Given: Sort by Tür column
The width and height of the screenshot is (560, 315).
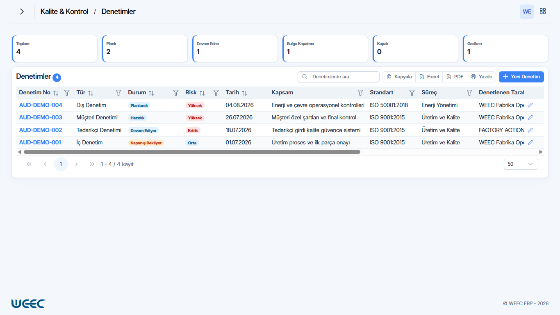Looking at the screenshot, I should (91, 93).
